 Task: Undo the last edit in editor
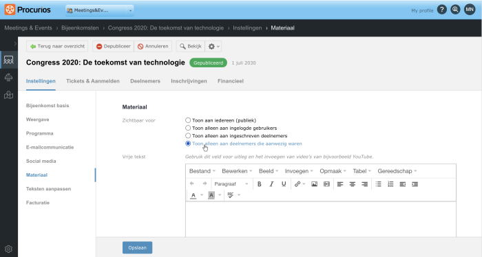(192, 183)
